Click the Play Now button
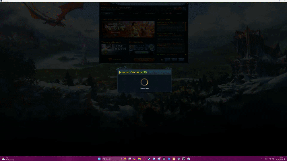 coord(144,60)
